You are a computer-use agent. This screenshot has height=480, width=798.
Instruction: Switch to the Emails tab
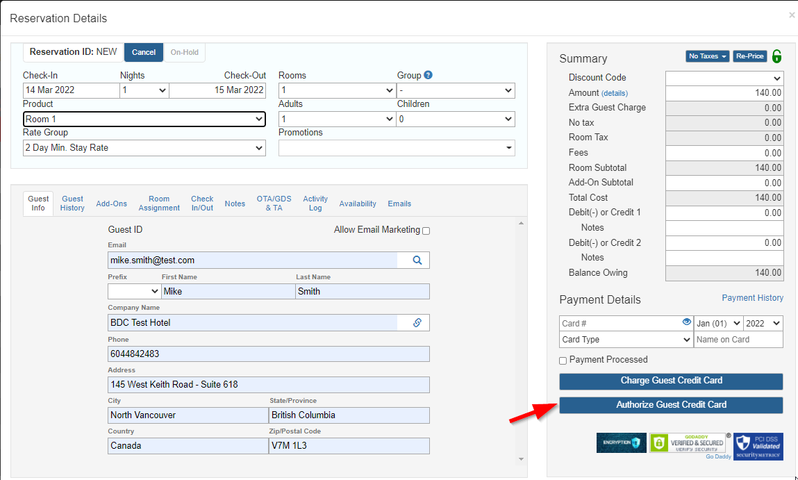pyautogui.click(x=399, y=204)
